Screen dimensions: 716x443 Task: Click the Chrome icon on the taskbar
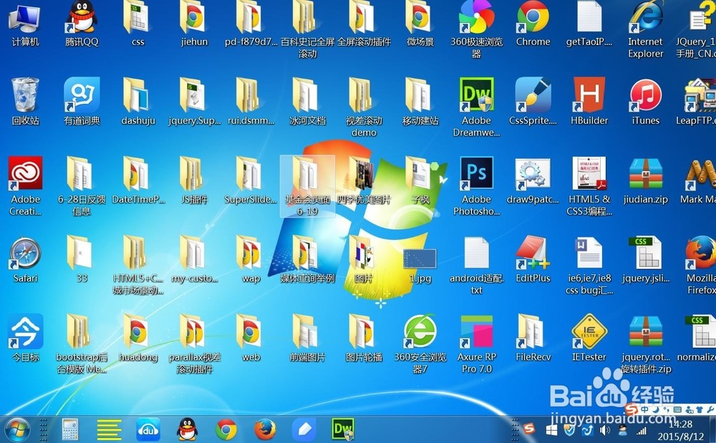226,429
